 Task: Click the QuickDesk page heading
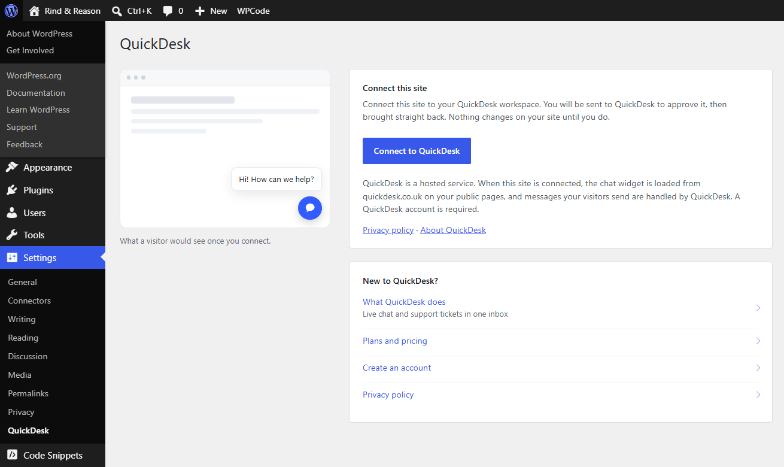(x=155, y=44)
